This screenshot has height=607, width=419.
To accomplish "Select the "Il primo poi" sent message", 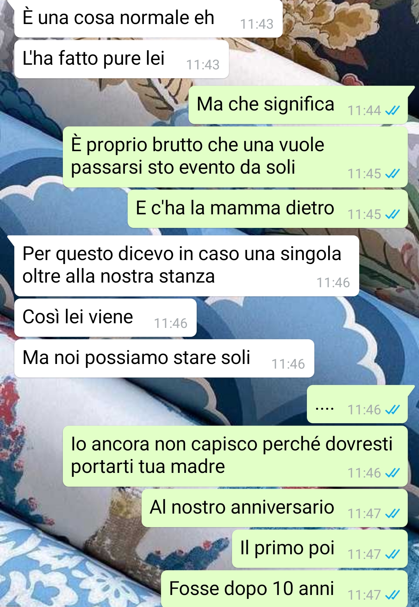I will (320, 549).
